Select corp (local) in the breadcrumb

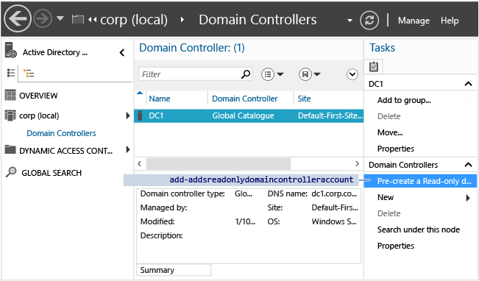click(134, 20)
